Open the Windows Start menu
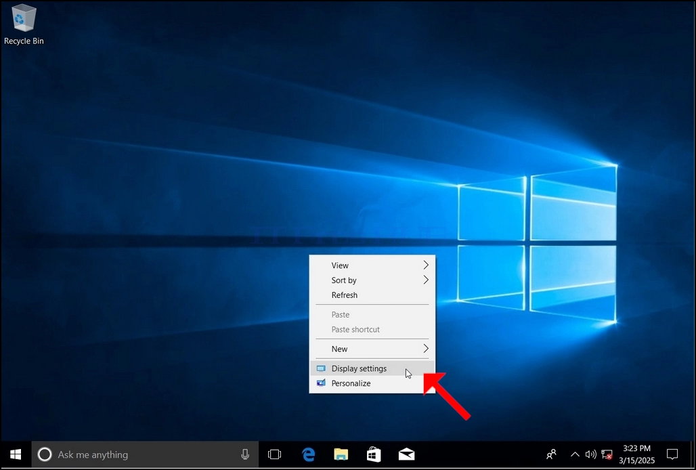This screenshot has height=470, width=696. click(x=16, y=454)
